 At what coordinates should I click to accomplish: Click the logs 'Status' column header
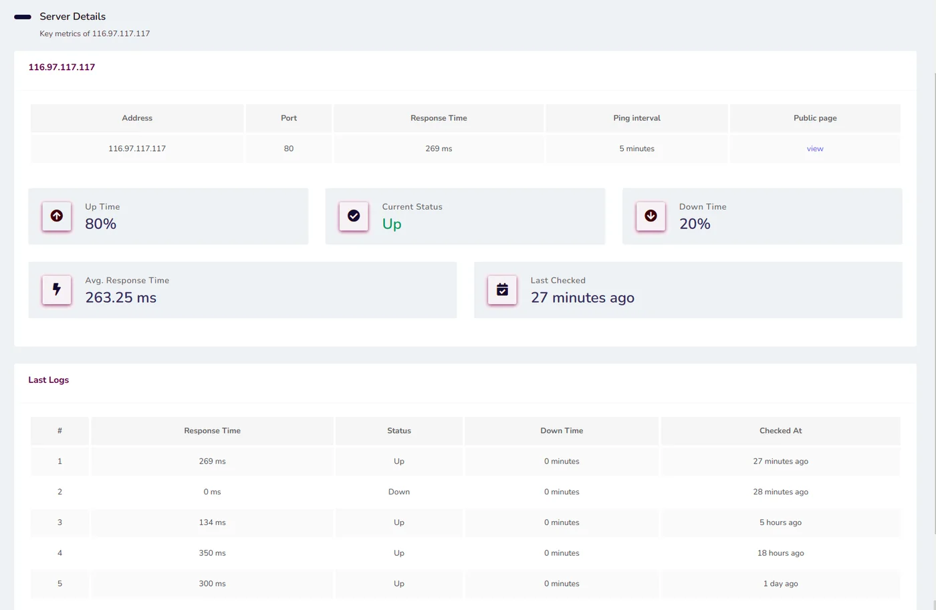pyautogui.click(x=399, y=430)
